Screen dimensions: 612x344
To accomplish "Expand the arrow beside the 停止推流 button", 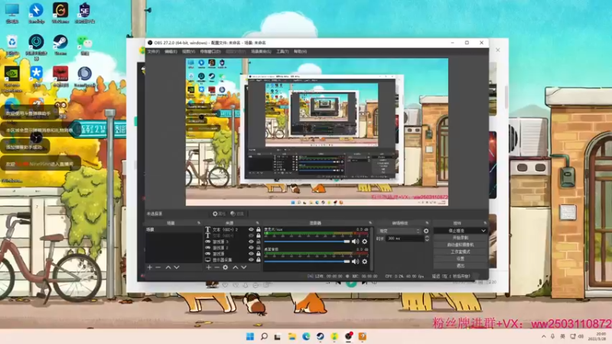I will [x=483, y=231].
